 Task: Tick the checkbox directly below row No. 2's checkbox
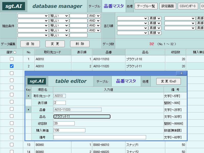[12, 73]
